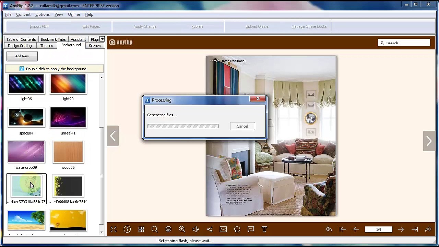This screenshot has width=439, height=247.
Task: Go to previous page arrow in bottom bar
Action: [356, 230]
